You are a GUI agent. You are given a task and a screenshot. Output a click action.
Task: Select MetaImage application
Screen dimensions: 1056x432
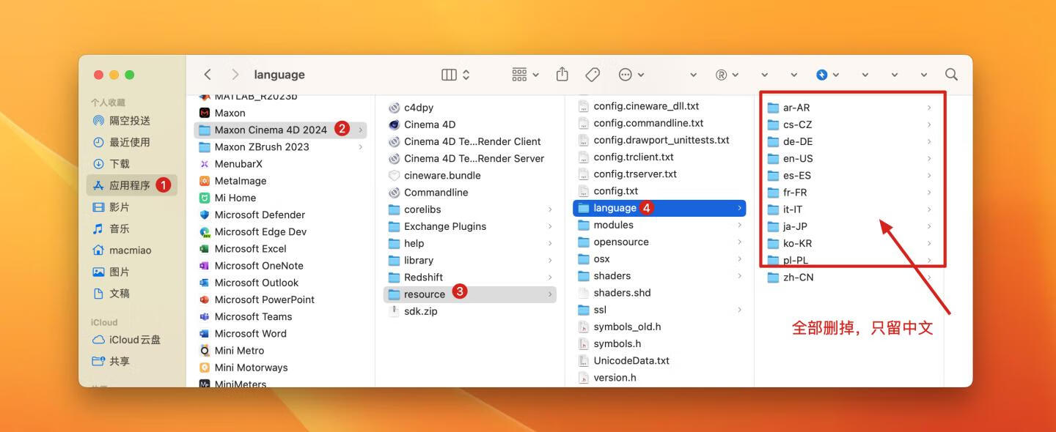coord(281,181)
